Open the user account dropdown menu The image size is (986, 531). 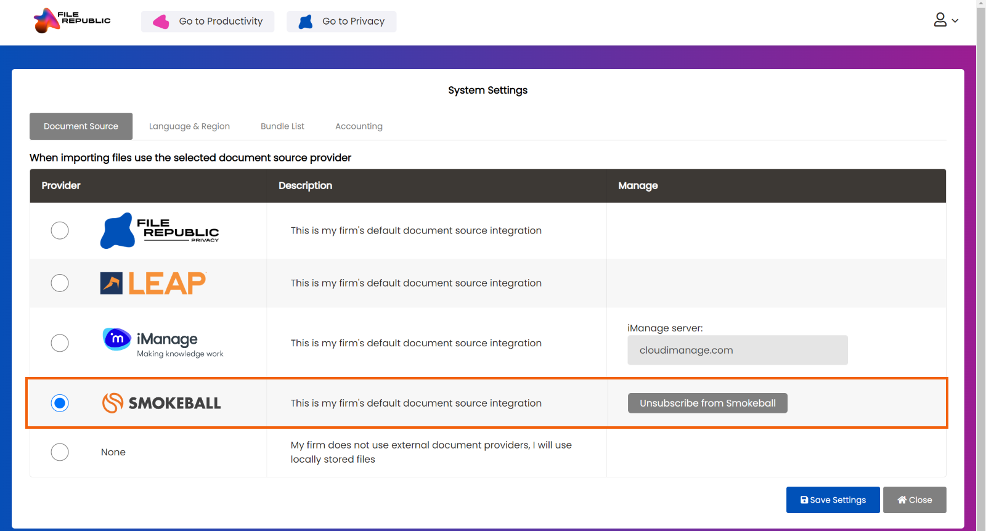point(946,20)
